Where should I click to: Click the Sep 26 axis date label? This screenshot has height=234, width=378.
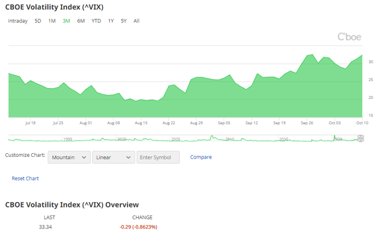click(x=307, y=123)
